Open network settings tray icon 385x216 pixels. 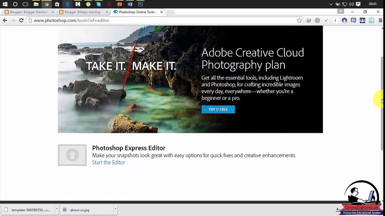[345, 4]
